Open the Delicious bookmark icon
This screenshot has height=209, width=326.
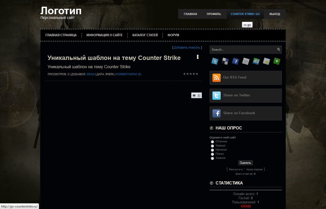225,61
